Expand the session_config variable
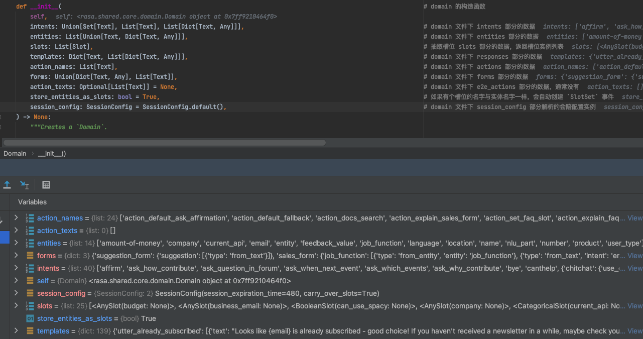 [16, 293]
